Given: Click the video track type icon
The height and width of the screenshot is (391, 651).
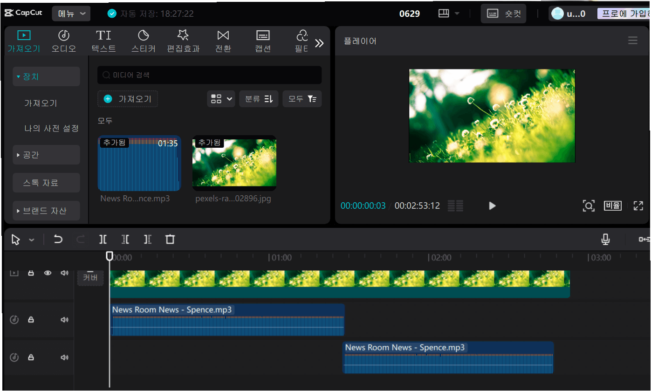Looking at the screenshot, I should tap(14, 273).
